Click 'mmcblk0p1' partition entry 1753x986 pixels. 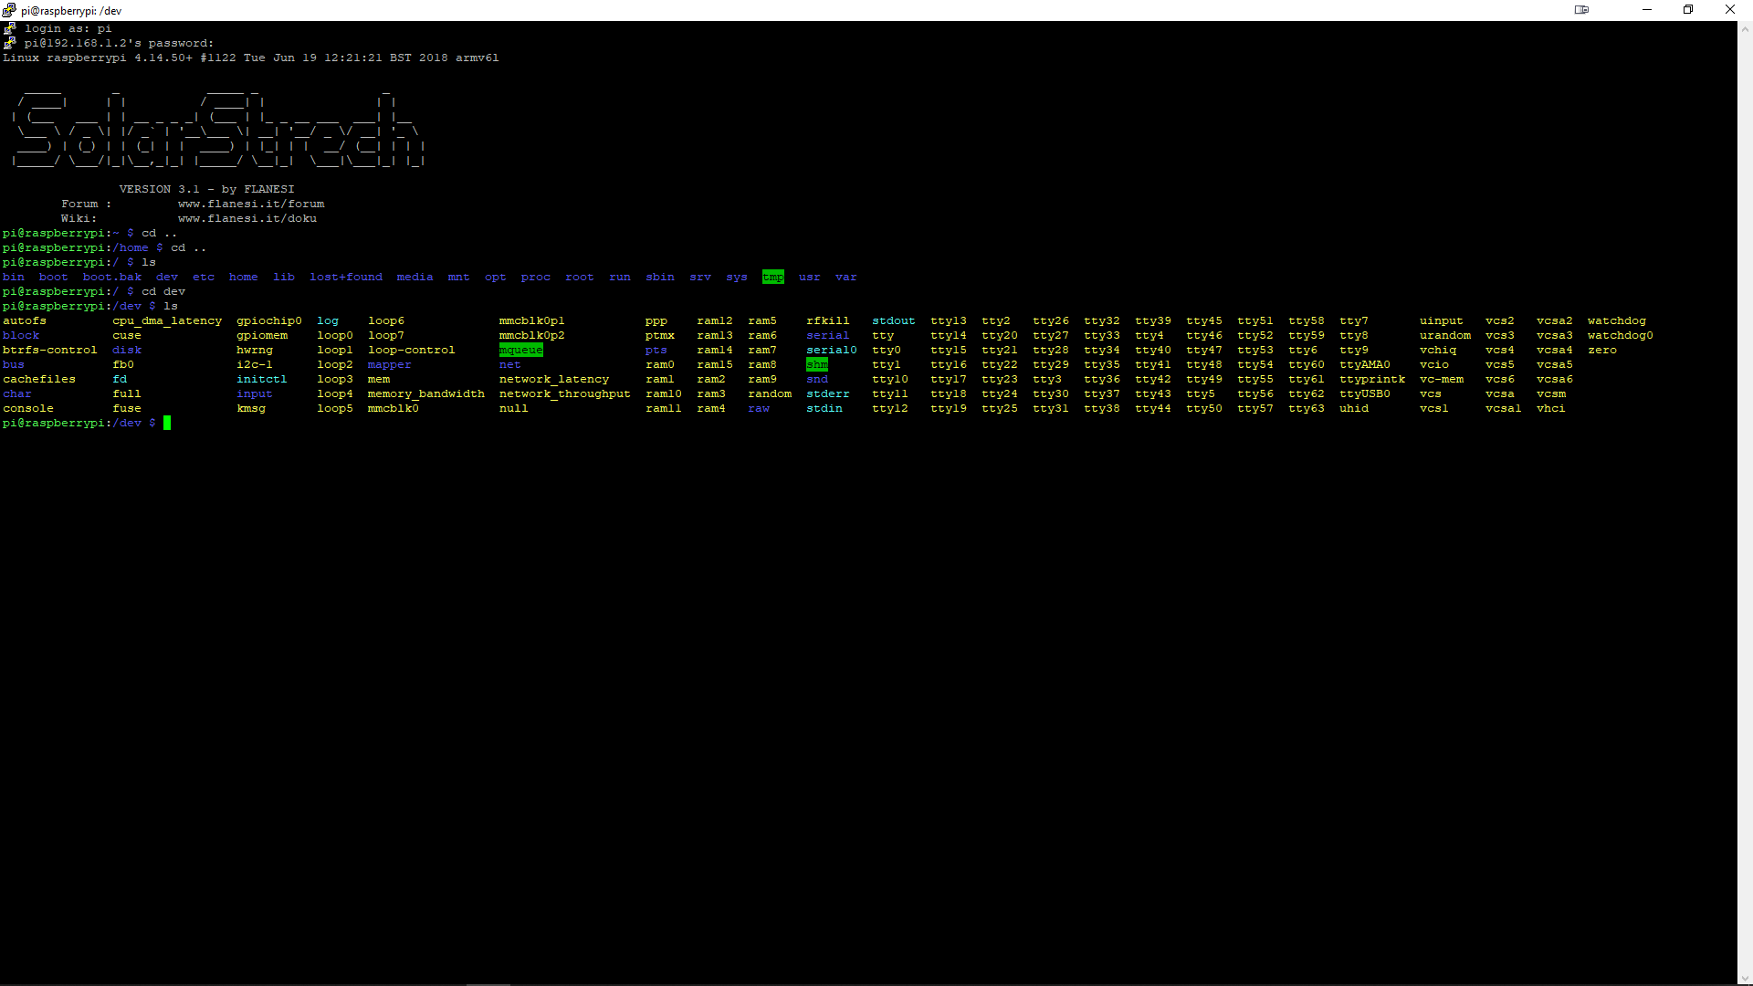[532, 320]
